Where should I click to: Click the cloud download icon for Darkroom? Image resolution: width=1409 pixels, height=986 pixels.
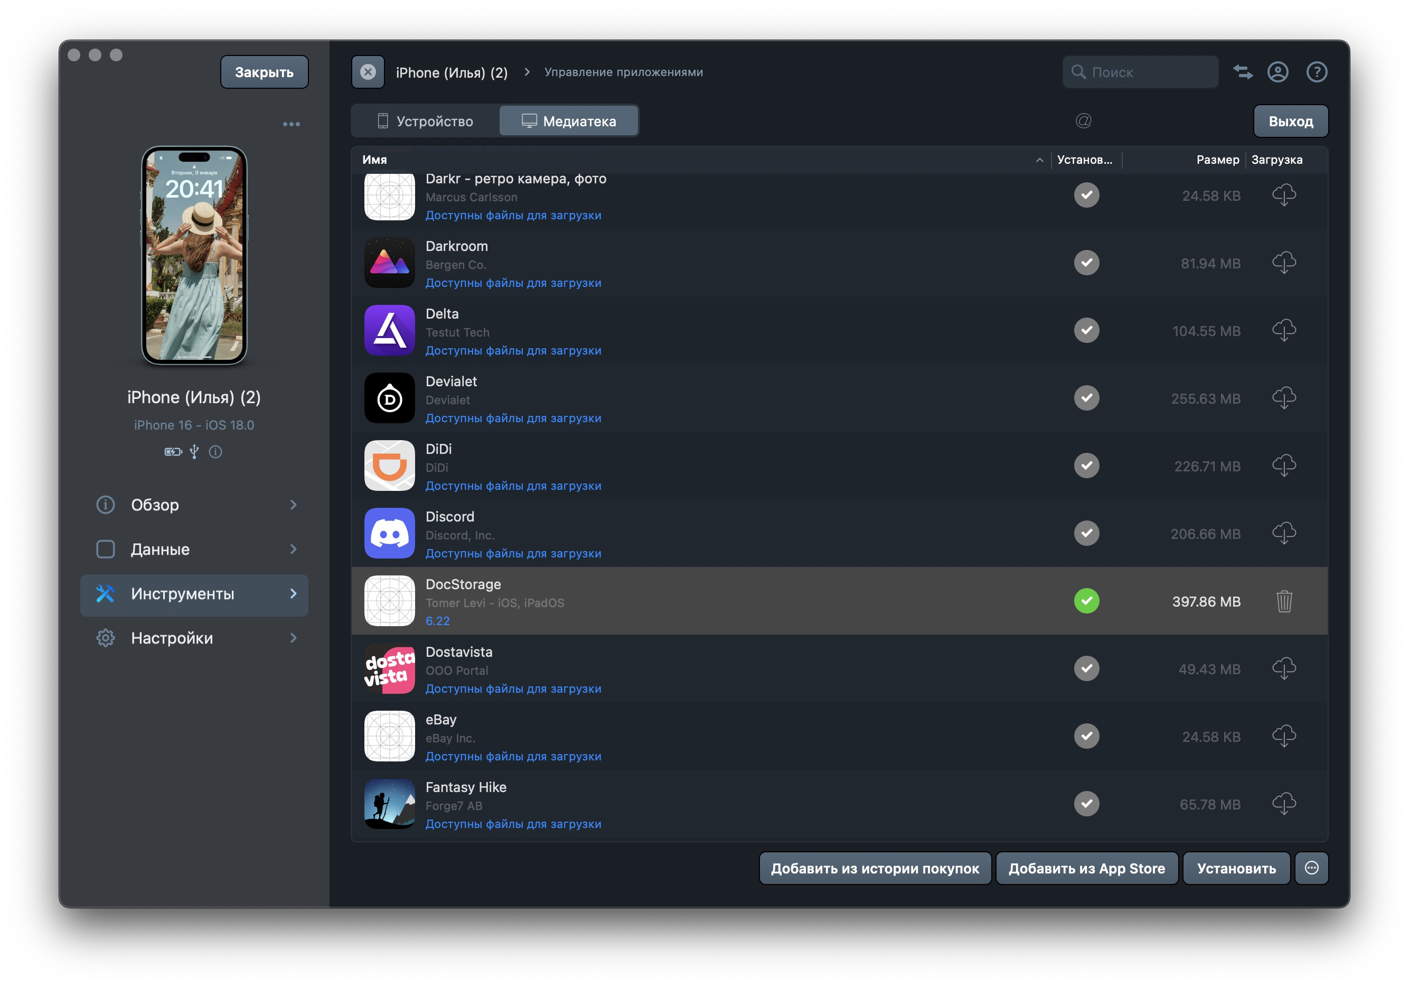[1283, 263]
